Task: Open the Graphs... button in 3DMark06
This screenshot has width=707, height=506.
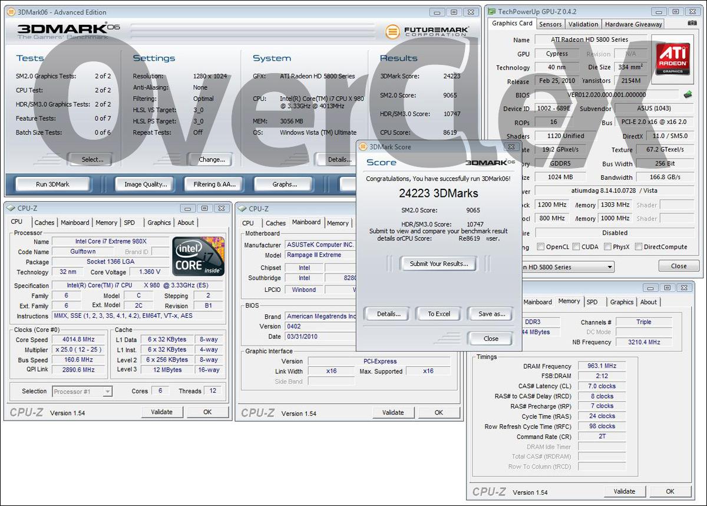Action: click(x=285, y=184)
